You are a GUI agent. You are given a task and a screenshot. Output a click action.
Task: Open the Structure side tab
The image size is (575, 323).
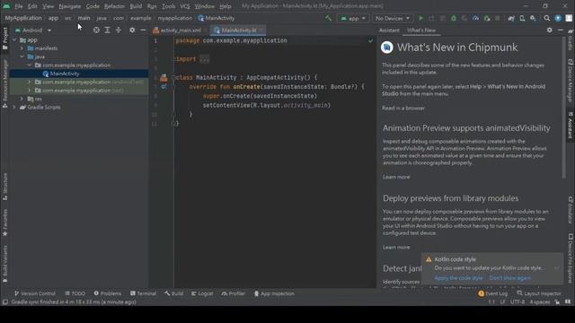click(x=4, y=186)
